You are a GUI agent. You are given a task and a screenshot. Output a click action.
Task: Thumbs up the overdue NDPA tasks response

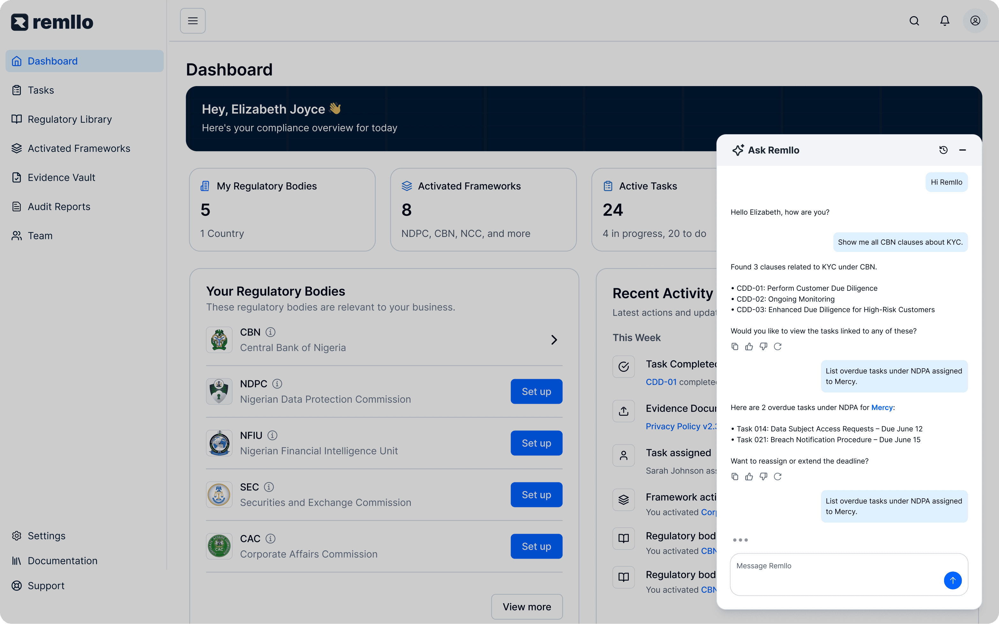[x=749, y=476]
